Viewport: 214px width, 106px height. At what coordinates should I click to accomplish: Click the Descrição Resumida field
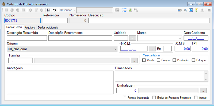(x=27, y=38)
